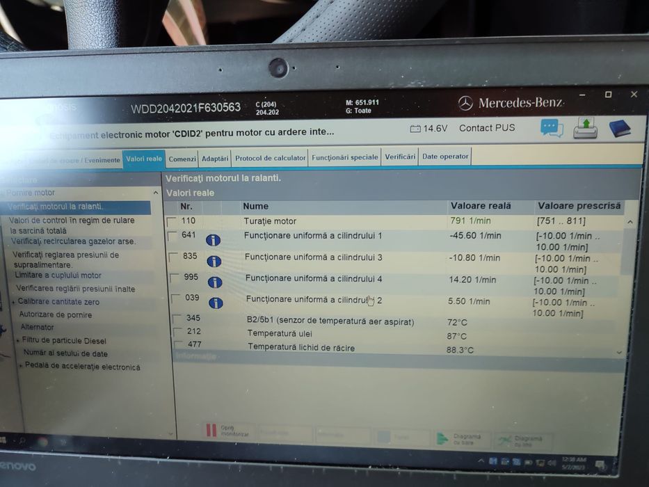Select Limitare a cuplului motor
Image resolution: width=649 pixels, height=487 pixels.
click(x=58, y=276)
